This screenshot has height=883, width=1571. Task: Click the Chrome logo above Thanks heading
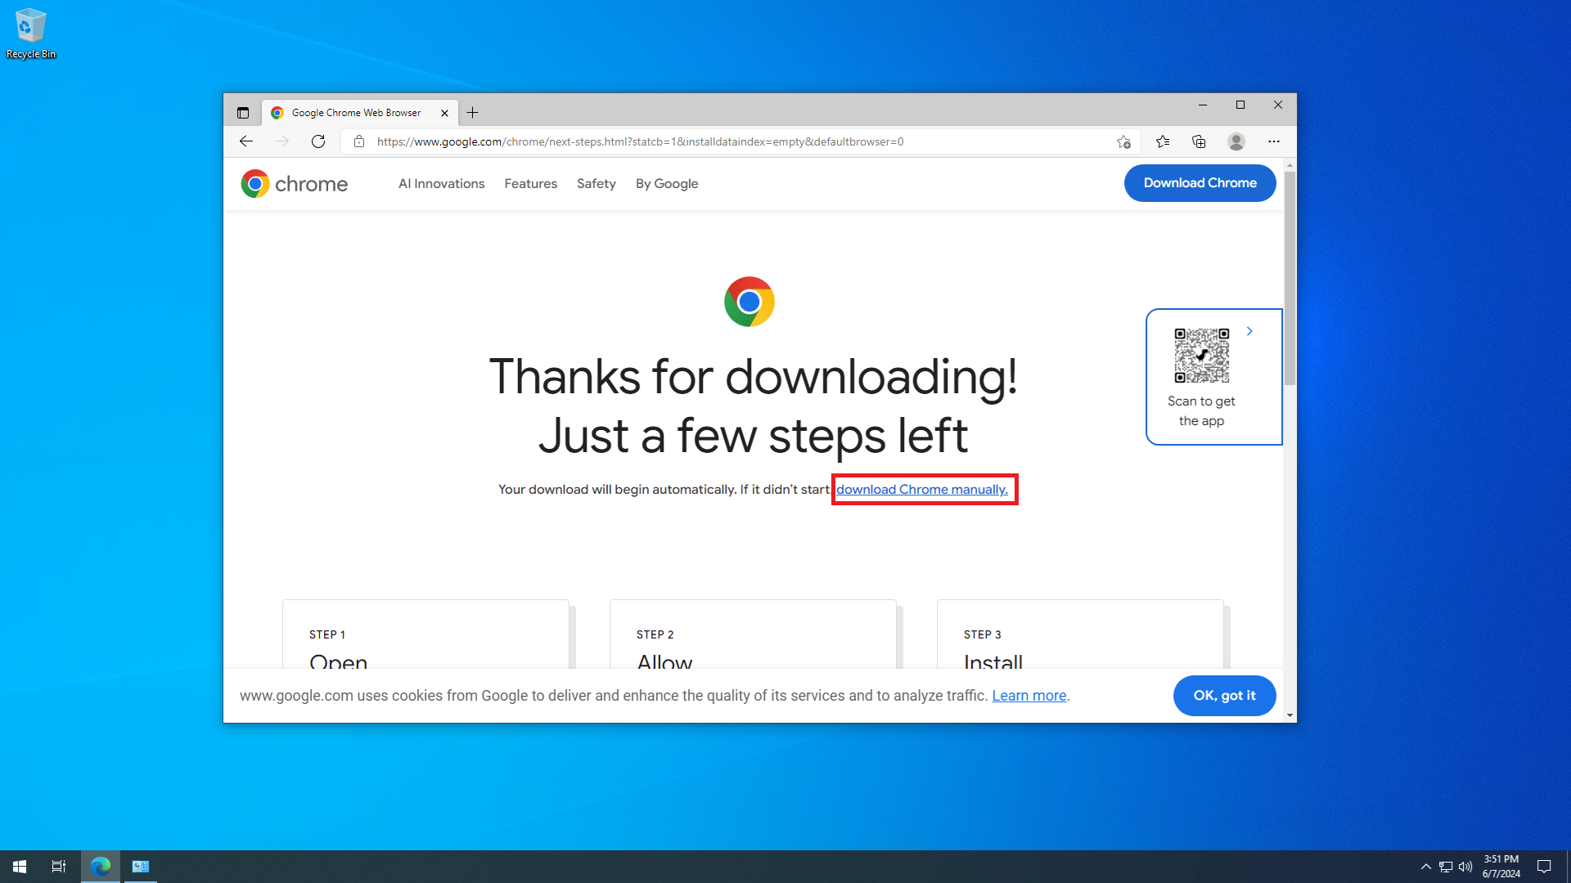click(749, 302)
